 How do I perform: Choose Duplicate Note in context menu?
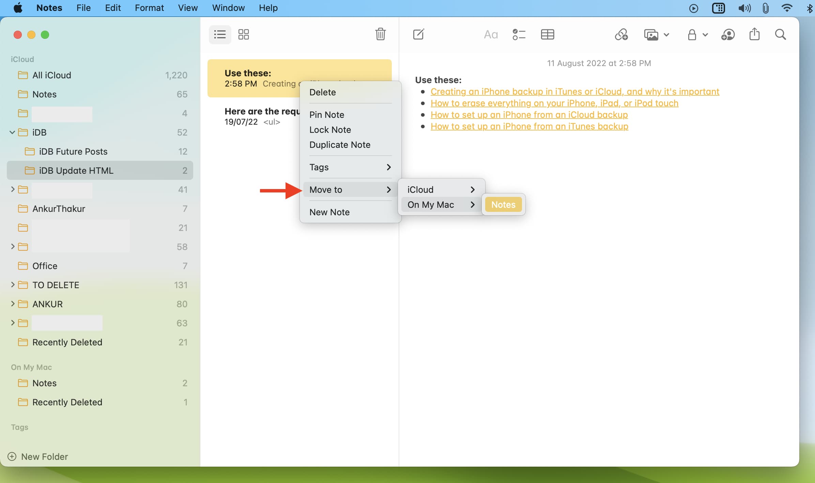coord(350,145)
